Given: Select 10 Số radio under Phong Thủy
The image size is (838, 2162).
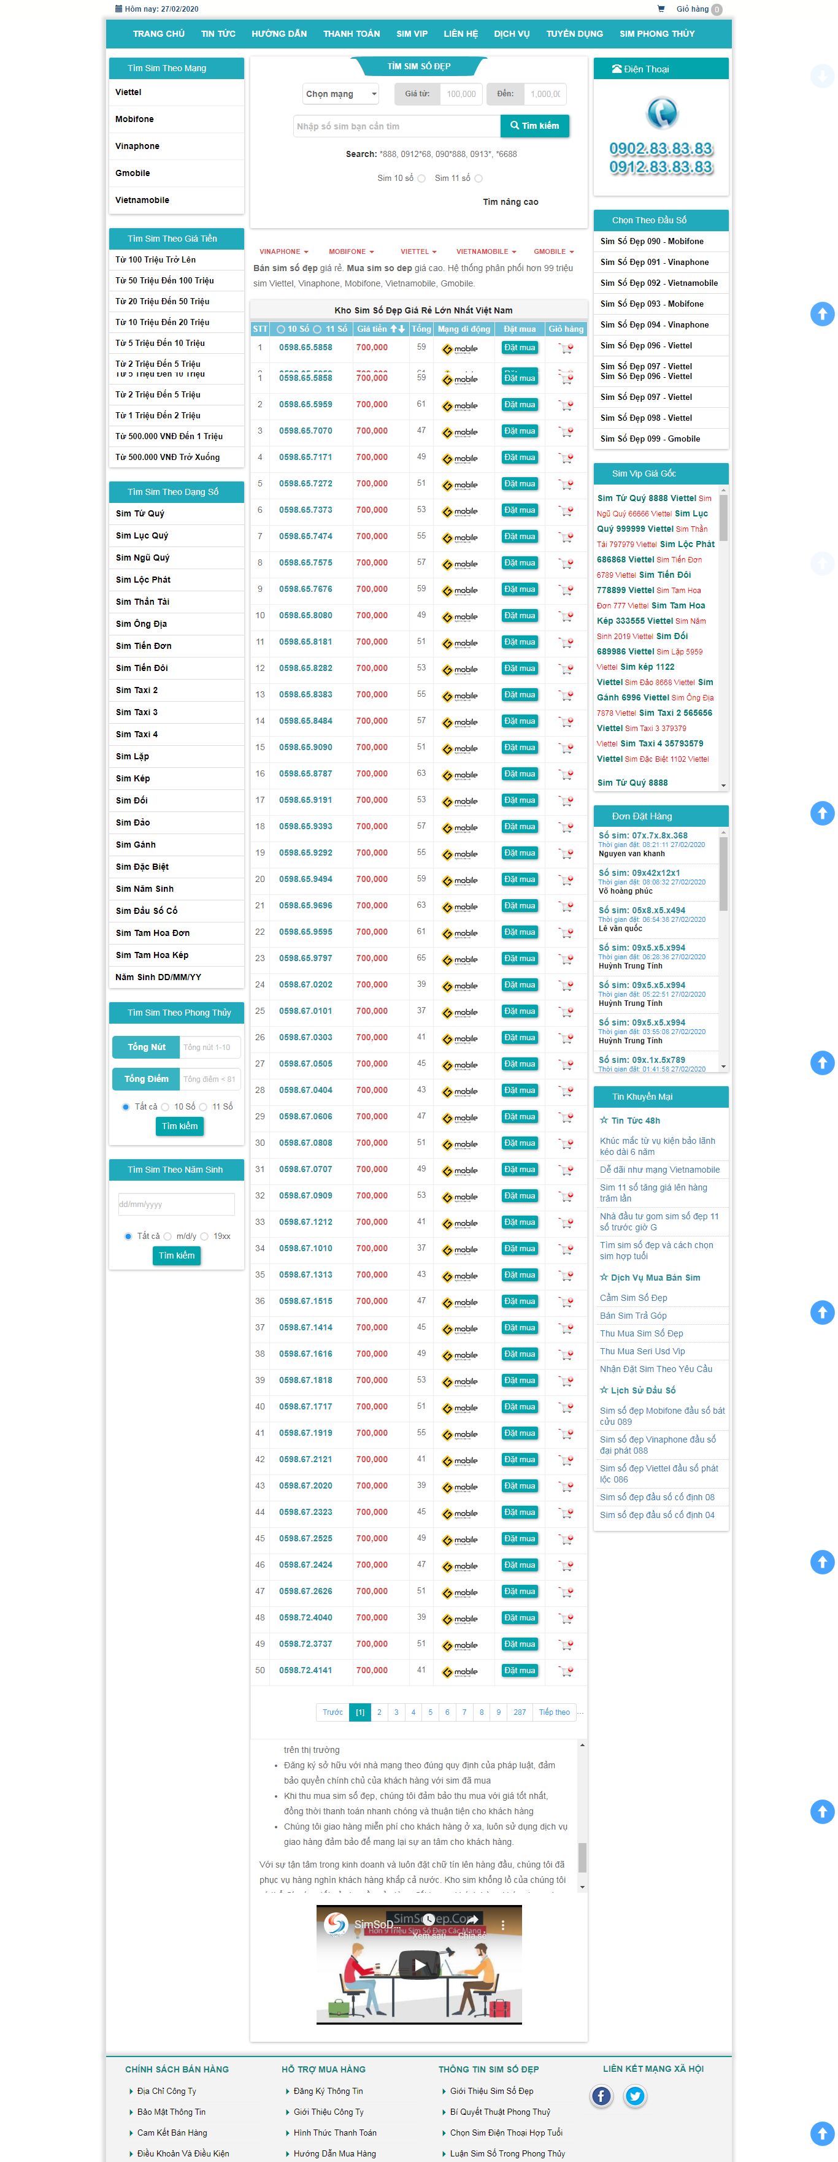Looking at the screenshot, I should point(166,1107).
